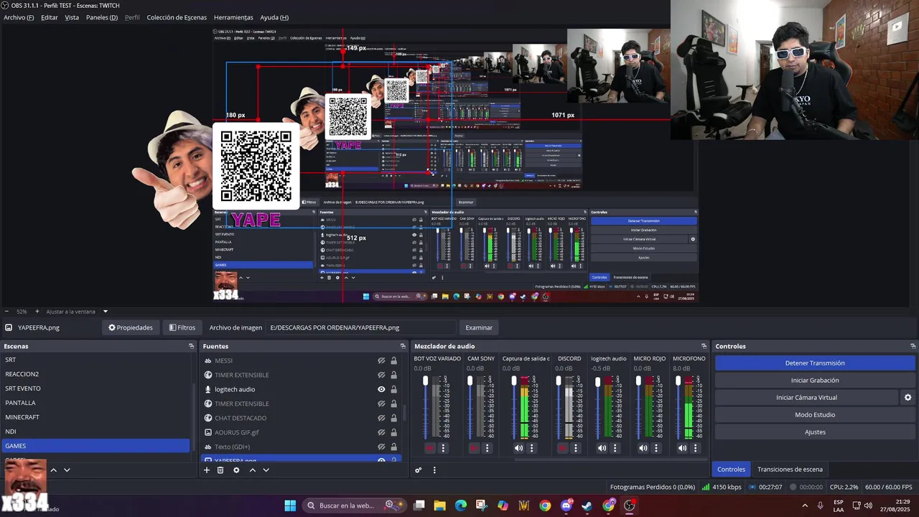Click Iniciar Grabación button
The height and width of the screenshot is (517, 919).
pos(815,381)
